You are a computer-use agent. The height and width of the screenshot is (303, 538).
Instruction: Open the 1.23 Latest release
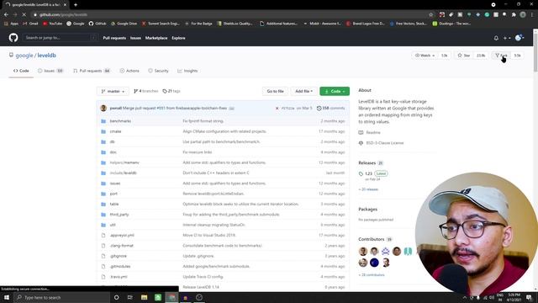[373, 173]
